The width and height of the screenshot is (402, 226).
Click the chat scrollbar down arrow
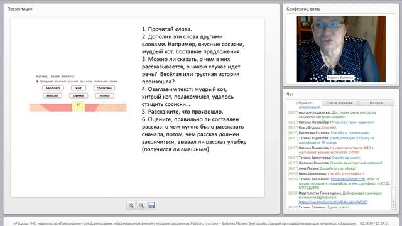click(x=394, y=208)
